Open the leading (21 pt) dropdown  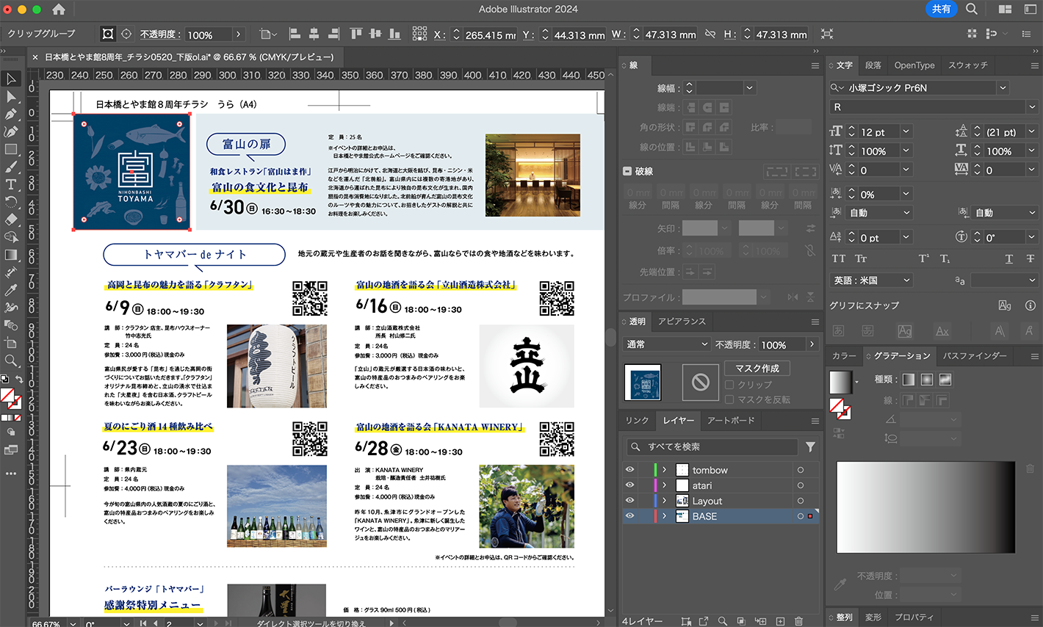1031,131
